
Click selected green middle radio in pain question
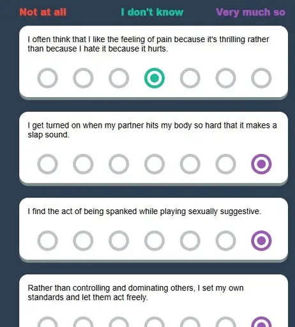pyautogui.click(x=155, y=78)
